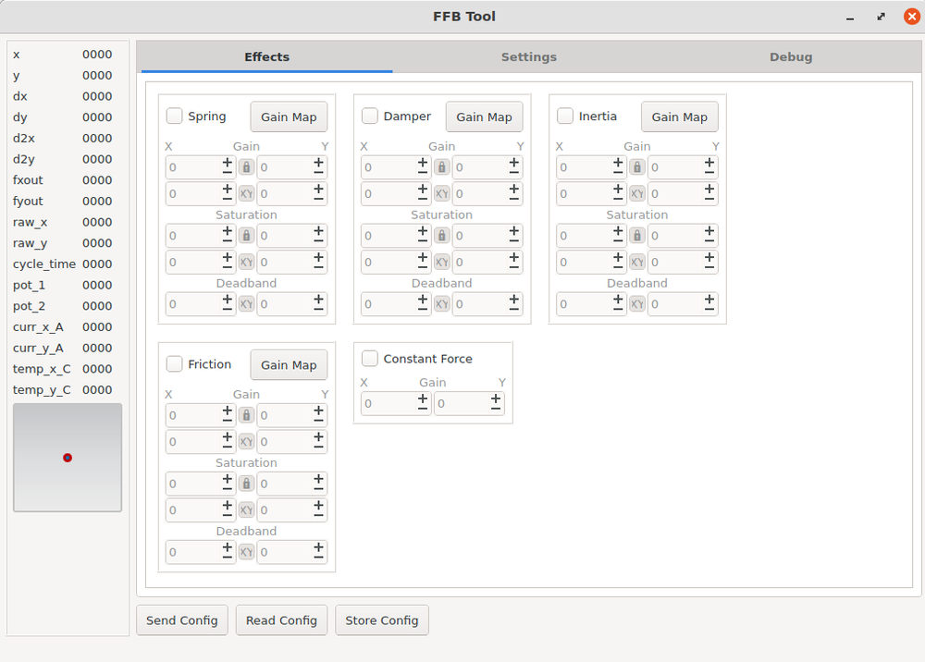Click the lock icon beside Spring Gain X field
Screen dimensions: 925x662
click(x=246, y=167)
